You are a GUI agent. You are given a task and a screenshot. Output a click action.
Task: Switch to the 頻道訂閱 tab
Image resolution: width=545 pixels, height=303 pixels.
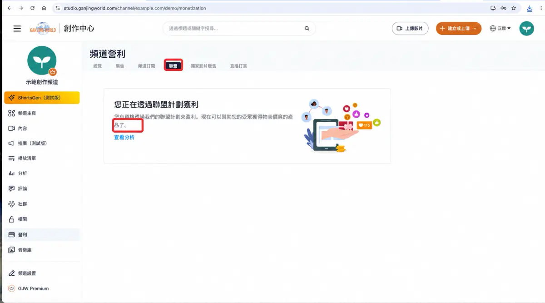(146, 66)
